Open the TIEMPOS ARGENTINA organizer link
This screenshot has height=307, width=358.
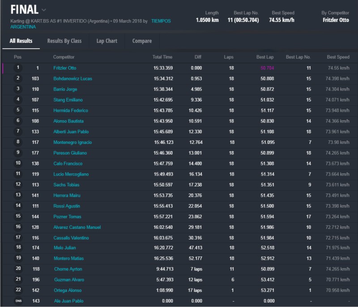pos(161,21)
